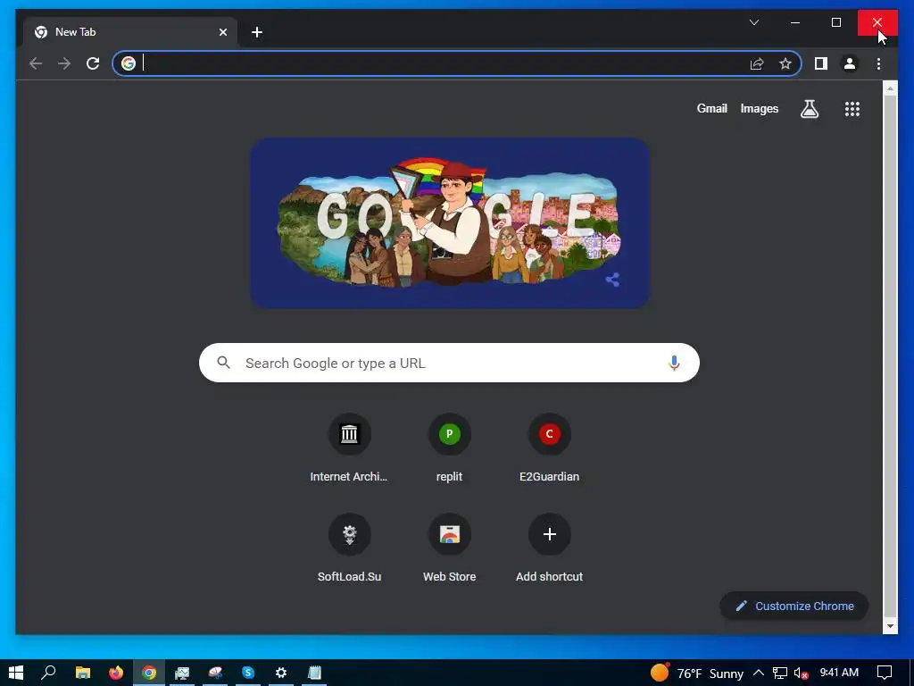The image size is (914, 686).
Task: Click the Google Doodle image
Action: pyautogui.click(x=450, y=222)
